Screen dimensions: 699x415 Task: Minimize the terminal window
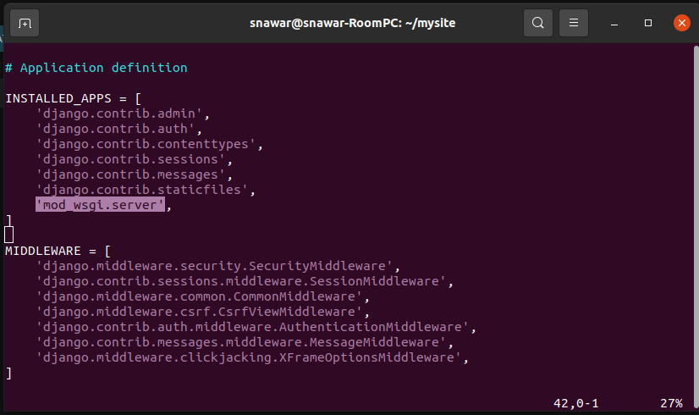click(x=614, y=23)
